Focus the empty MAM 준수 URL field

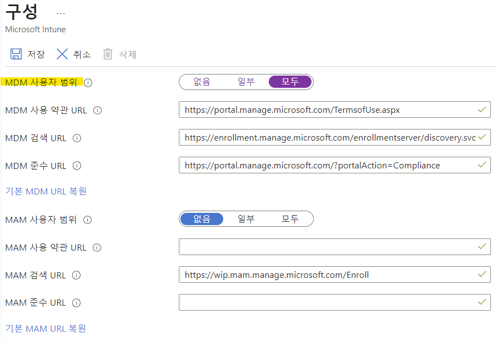point(335,302)
